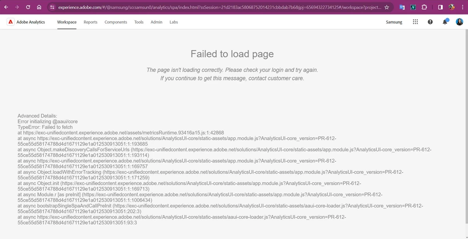The width and height of the screenshot is (468, 239).
Task: Open the Components menu
Action: (116, 22)
